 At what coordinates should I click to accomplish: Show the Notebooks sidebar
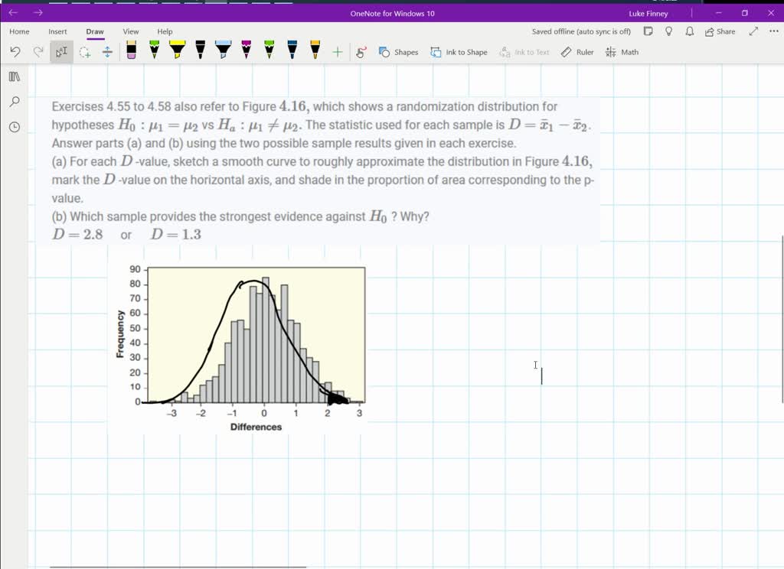(14, 76)
